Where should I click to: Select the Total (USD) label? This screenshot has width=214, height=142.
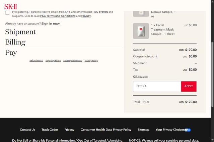pyautogui.click(x=141, y=102)
